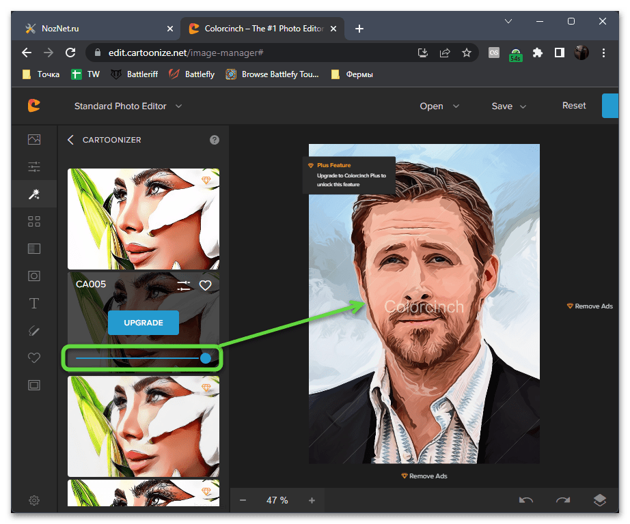Bookmark this page with the star icon
Image resolution: width=630 pixels, height=524 pixels.
(x=467, y=53)
